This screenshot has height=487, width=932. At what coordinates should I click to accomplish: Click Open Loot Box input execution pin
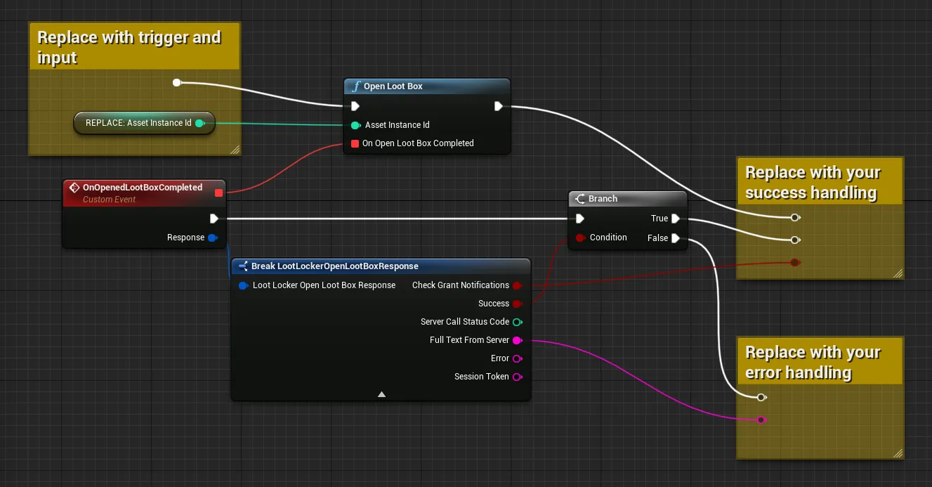tap(355, 106)
